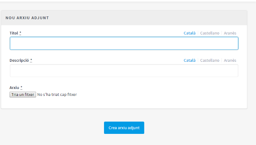Click the 'No s'ha triat cap fitxer' text
The height and width of the screenshot is (145, 256).
click(57, 95)
